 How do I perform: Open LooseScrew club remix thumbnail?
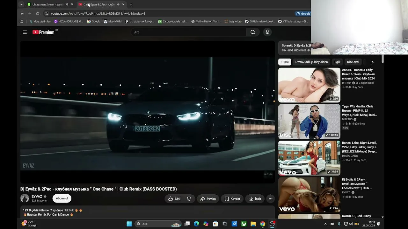pyautogui.click(x=309, y=195)
